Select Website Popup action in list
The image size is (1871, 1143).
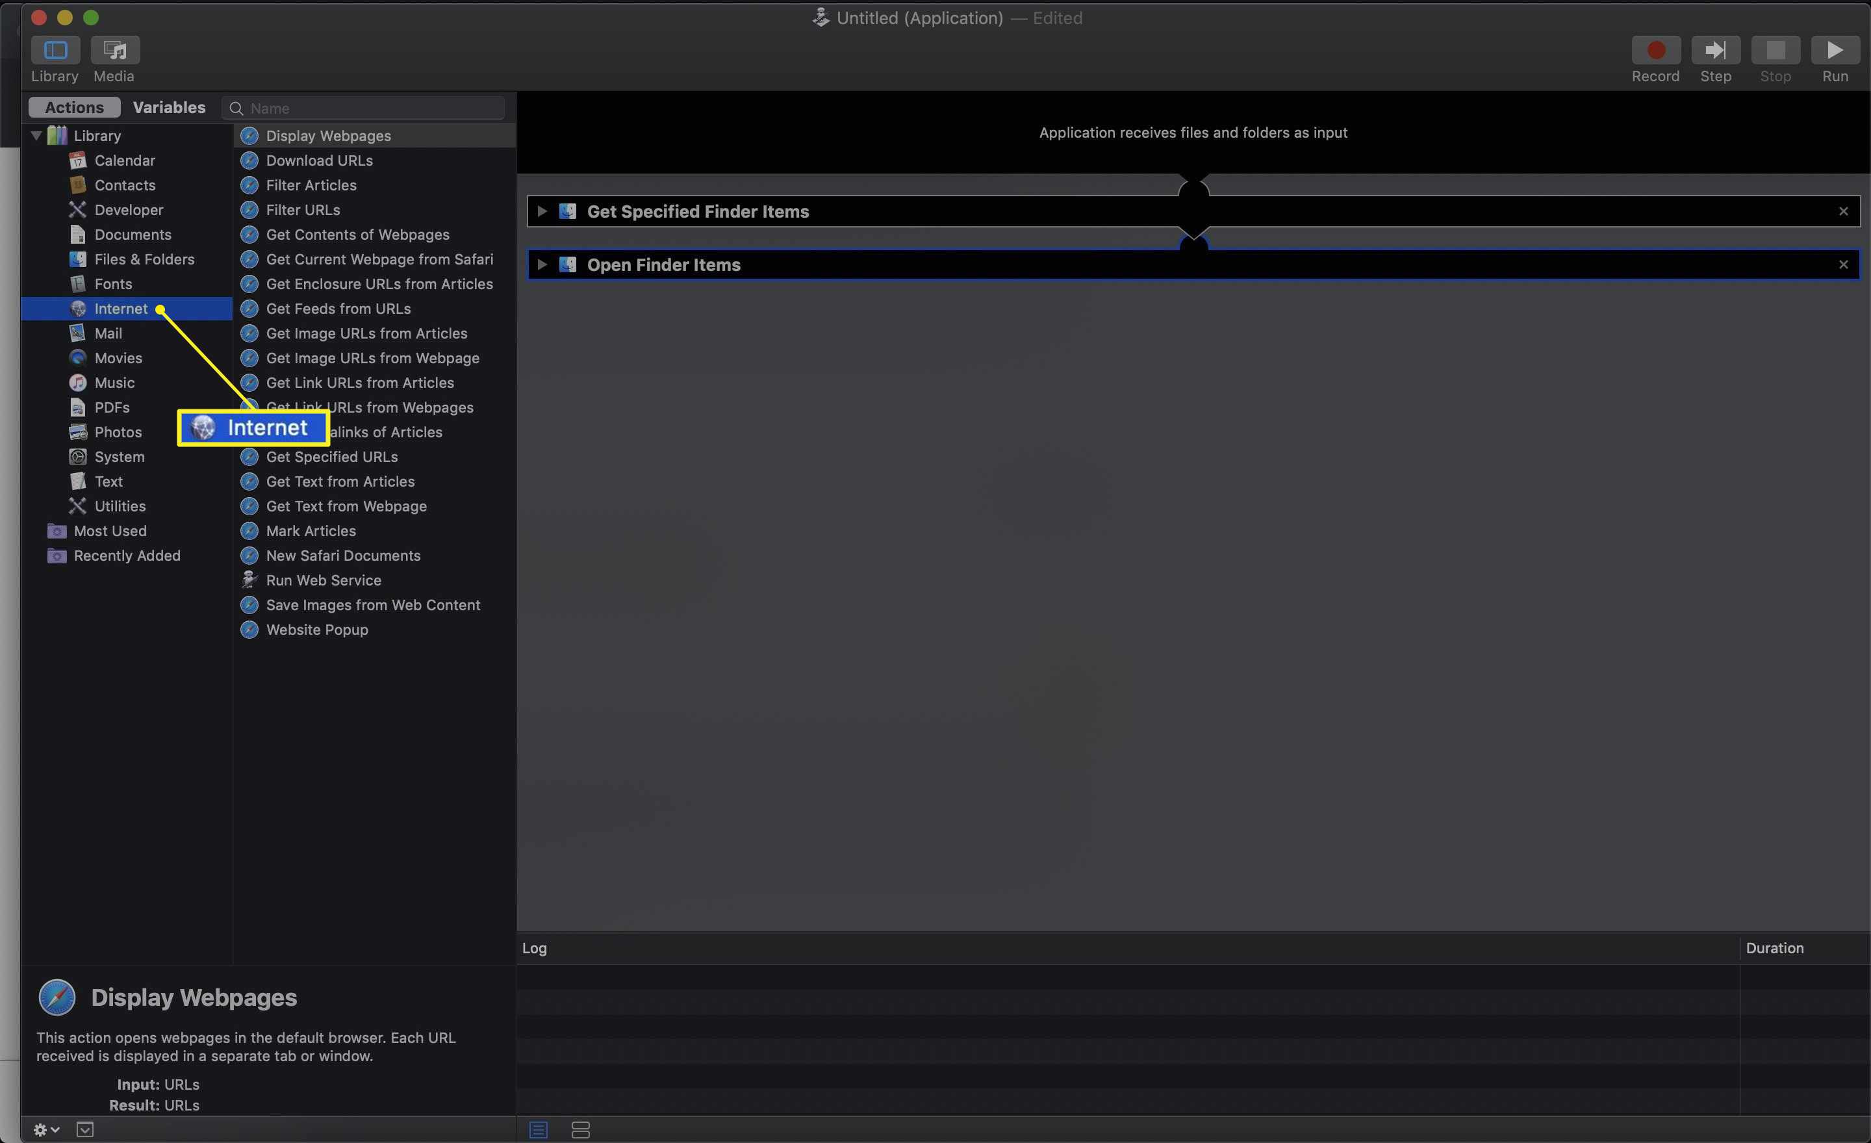317,628
